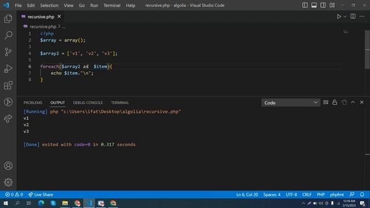
Task: Open the Windows Start menu
Action: pyautogui.click(x=5, y=203)
